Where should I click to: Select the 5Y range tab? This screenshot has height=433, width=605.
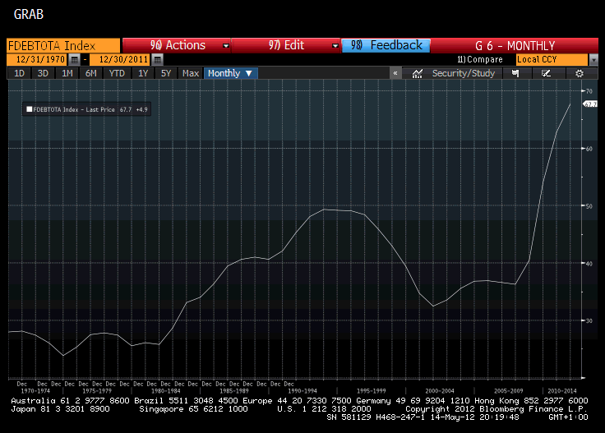pos(166,73)
